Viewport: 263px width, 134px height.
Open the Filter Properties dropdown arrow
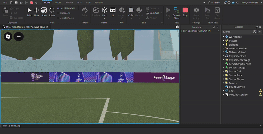click(x=218, y=31)
